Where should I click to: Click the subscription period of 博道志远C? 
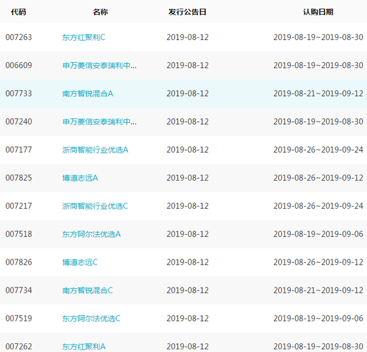tap(318, 262)
